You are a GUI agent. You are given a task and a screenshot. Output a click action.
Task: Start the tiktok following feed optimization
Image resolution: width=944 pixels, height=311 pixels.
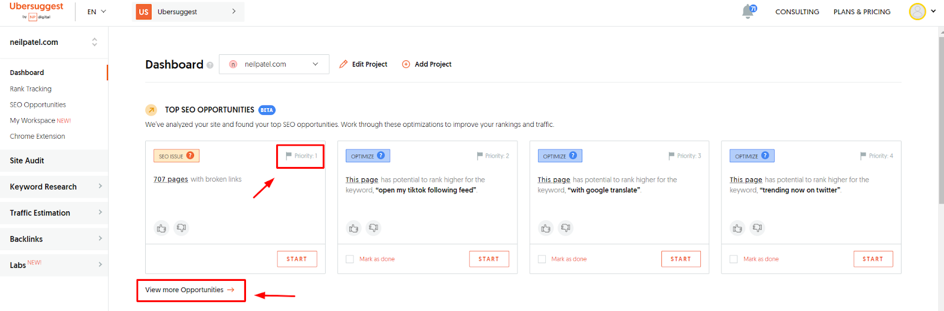[489, 259]
